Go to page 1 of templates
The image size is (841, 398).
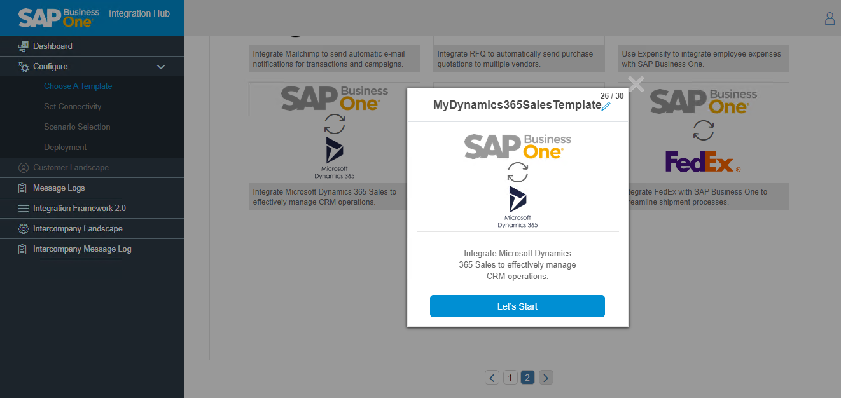point(510,378)
